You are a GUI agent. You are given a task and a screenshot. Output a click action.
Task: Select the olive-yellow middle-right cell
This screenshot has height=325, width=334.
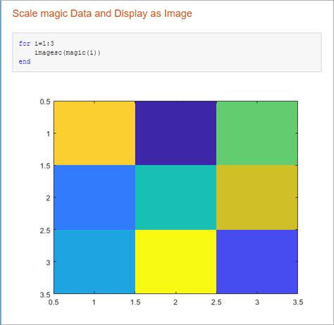[257, 197]
